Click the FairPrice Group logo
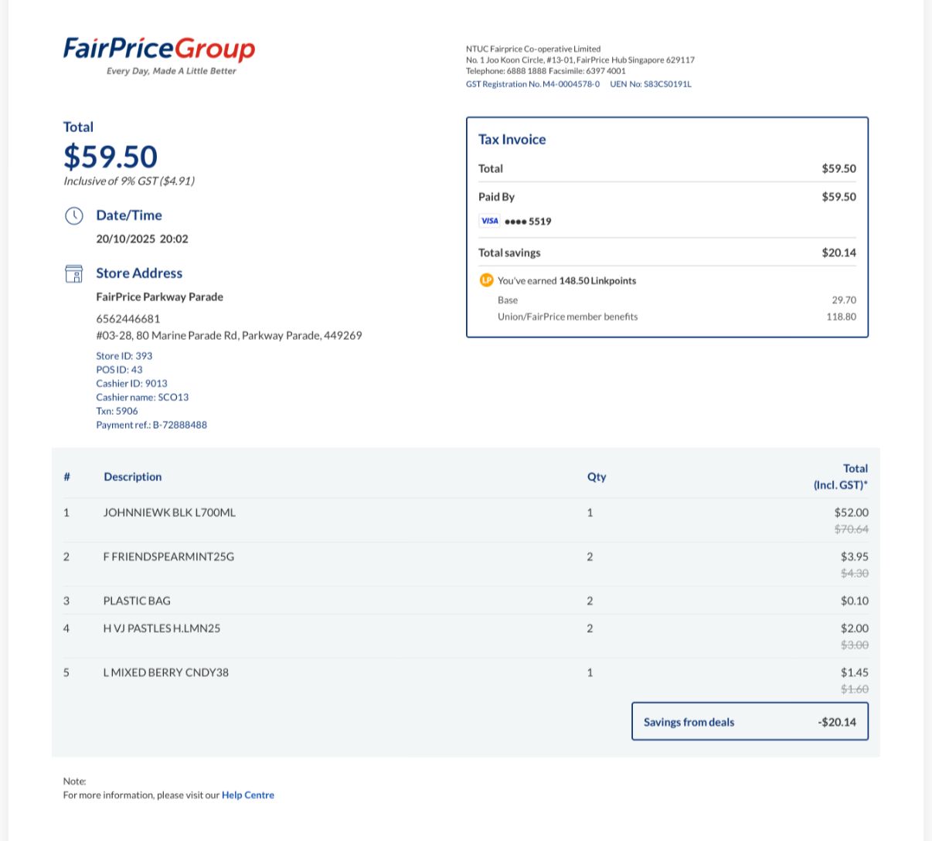 (x=159, y=56)
